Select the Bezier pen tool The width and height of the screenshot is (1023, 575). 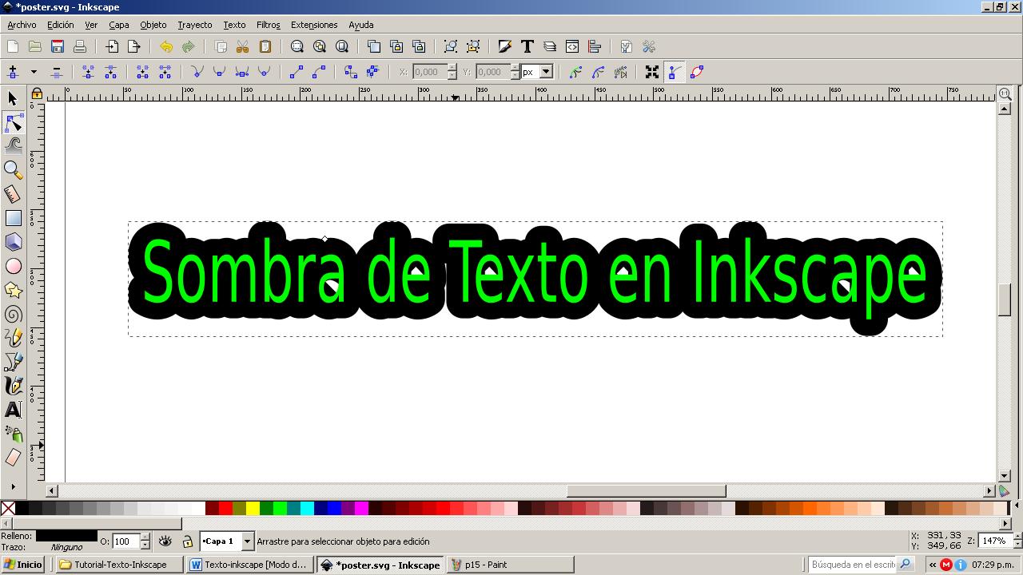pyautogui.click(x=13, y=362)
